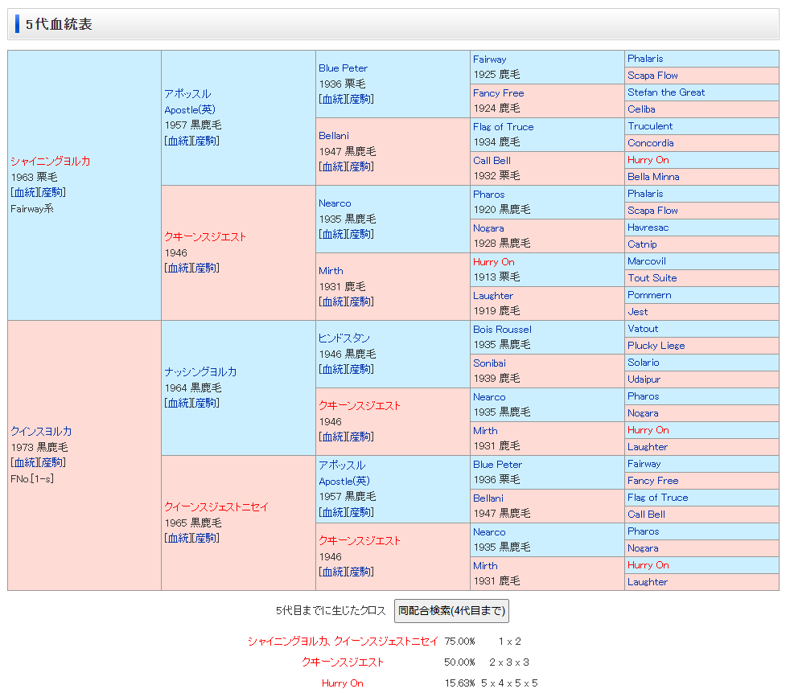The height and width of the screenshot is (693, 790).
Task: Click [血統] link under ナッシングヨルカ
Action: [179, 403]
